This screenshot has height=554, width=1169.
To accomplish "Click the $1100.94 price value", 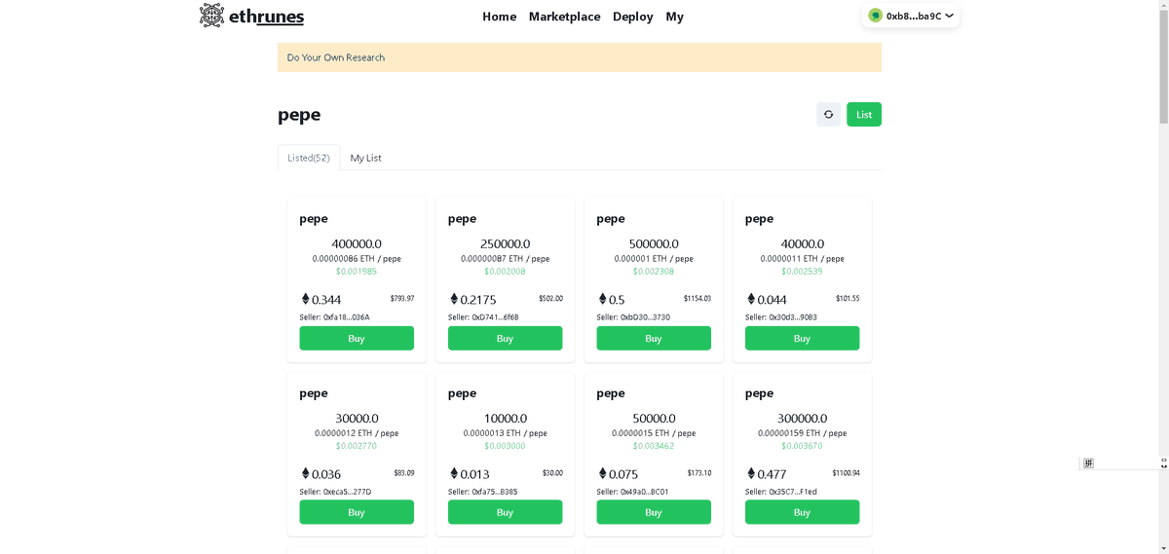I will coord(846,473).
